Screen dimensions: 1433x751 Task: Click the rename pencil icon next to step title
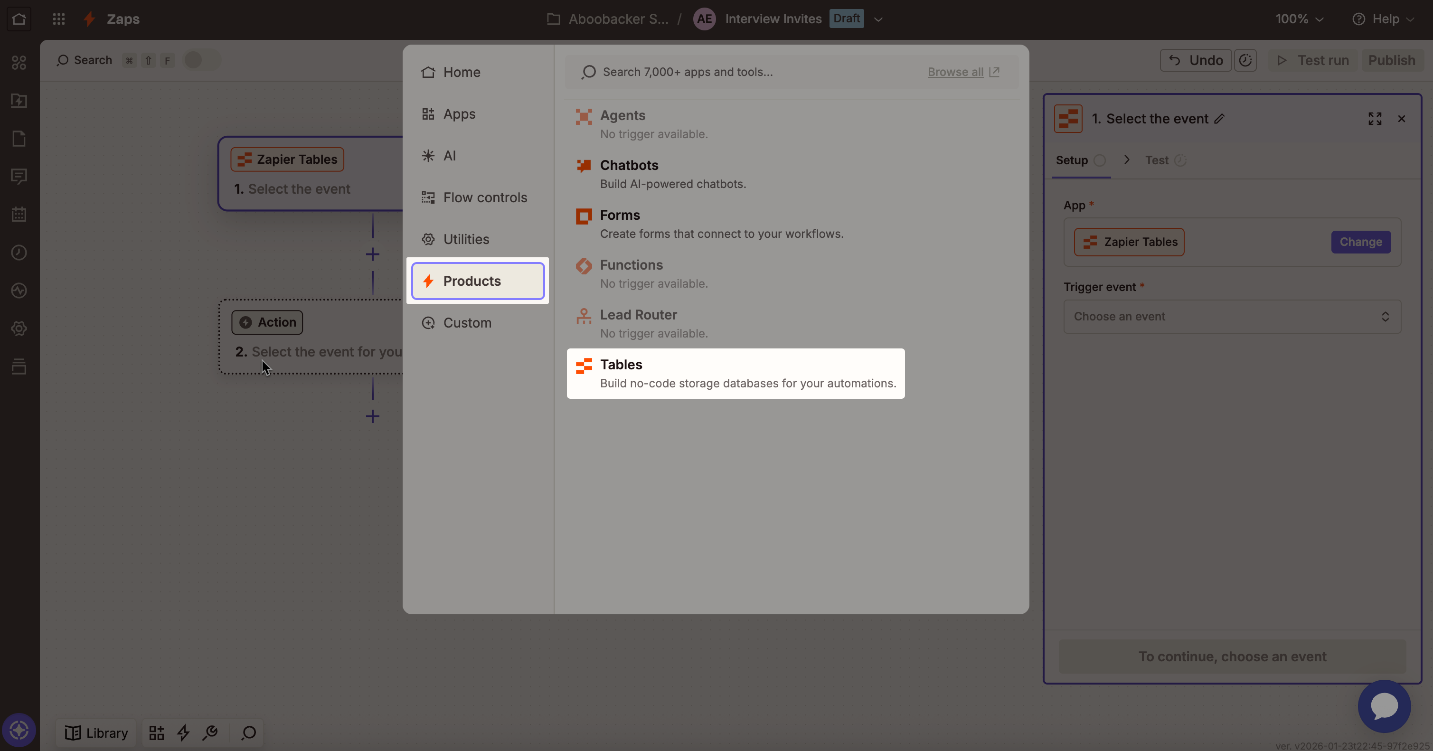point(1219,119)
